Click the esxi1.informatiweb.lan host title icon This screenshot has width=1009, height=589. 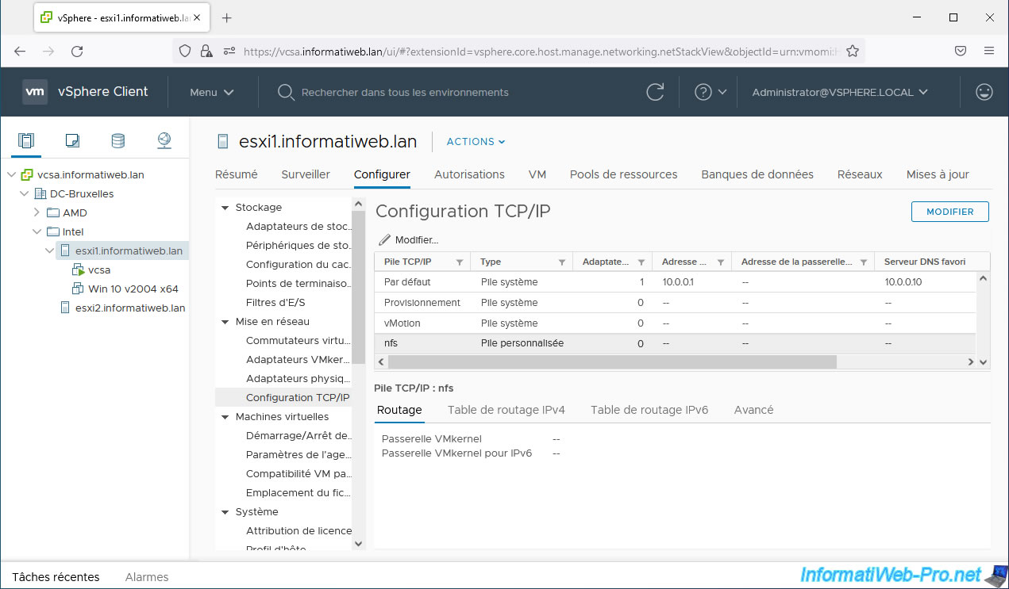[x=223, y=142]
